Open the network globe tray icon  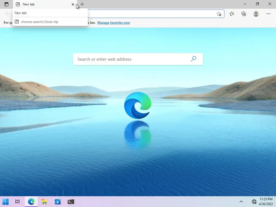point(254,202)
